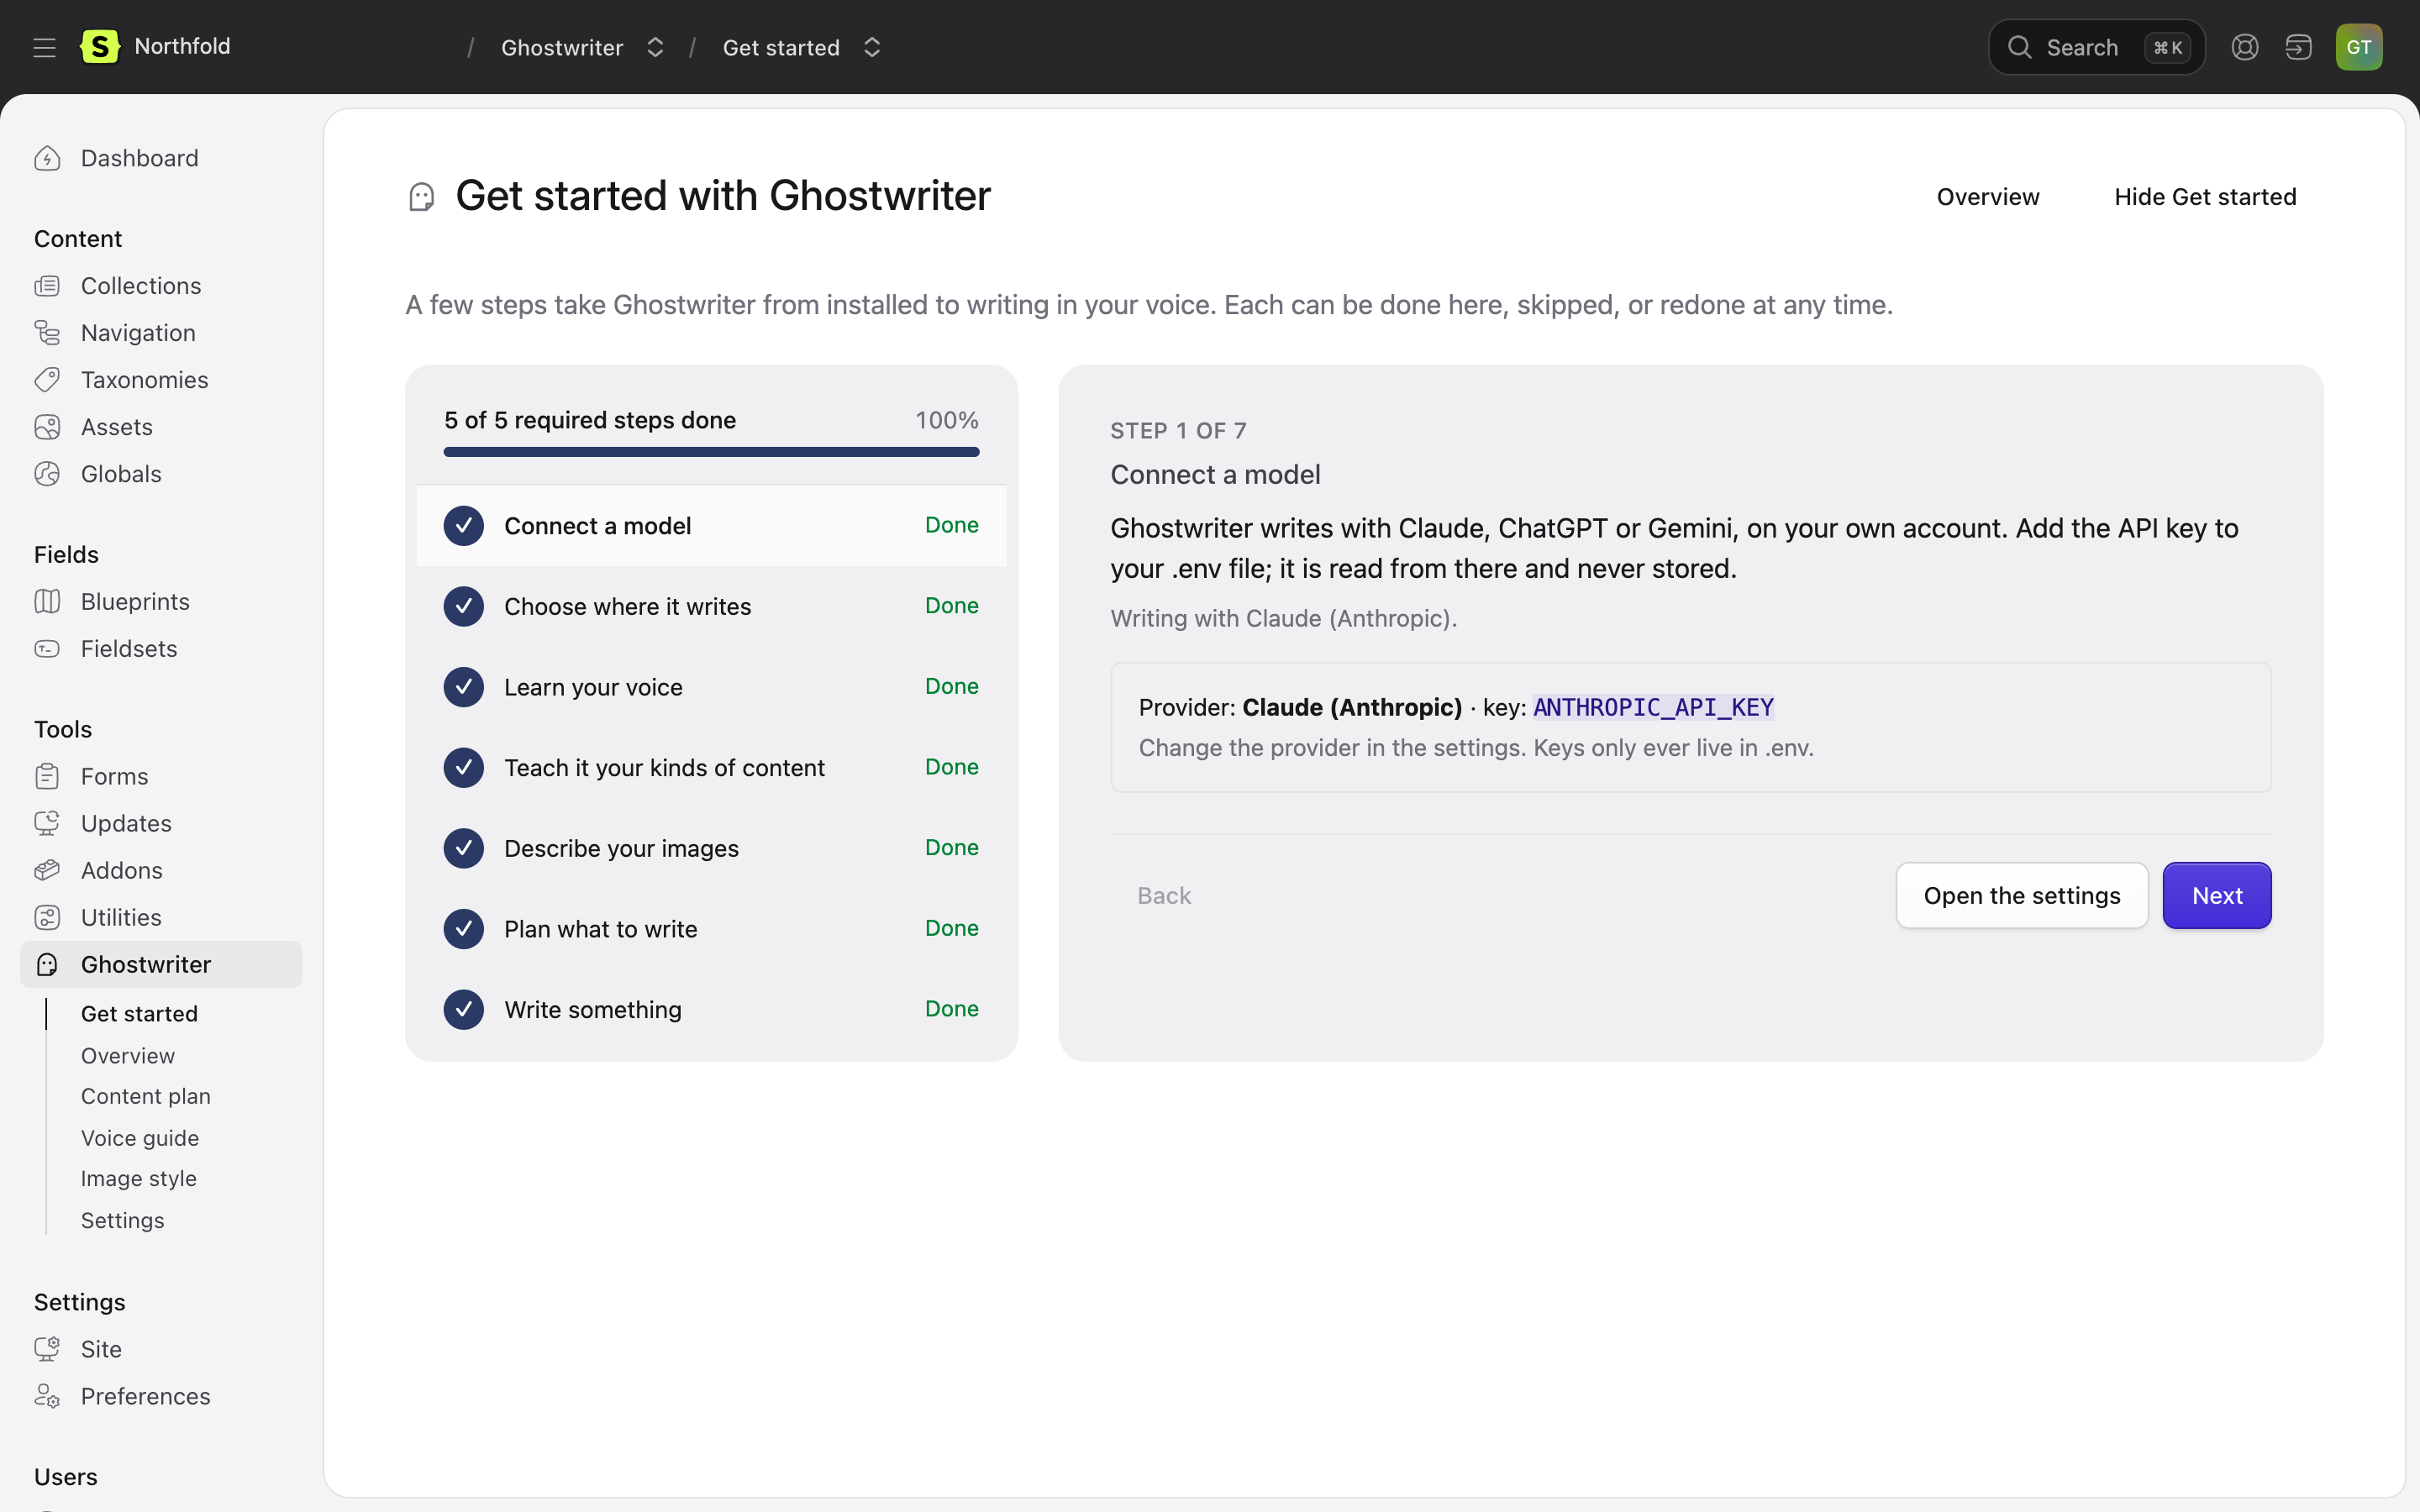Click the Collections icon

(x=47, y=286)
